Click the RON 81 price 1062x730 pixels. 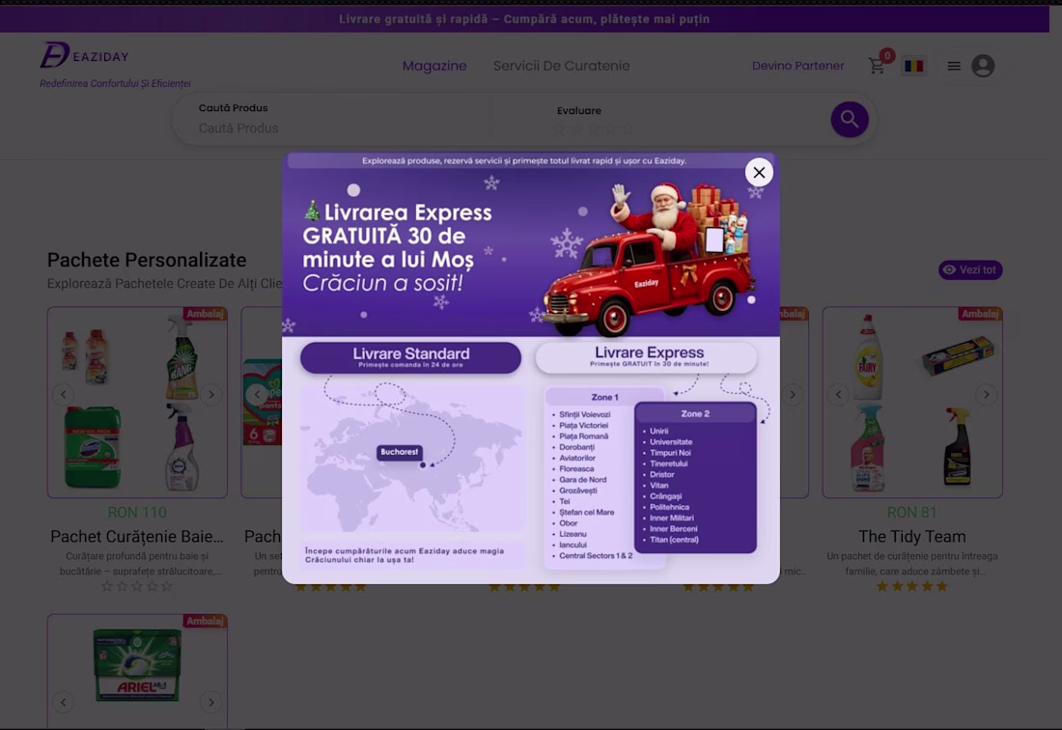(911, 513)
